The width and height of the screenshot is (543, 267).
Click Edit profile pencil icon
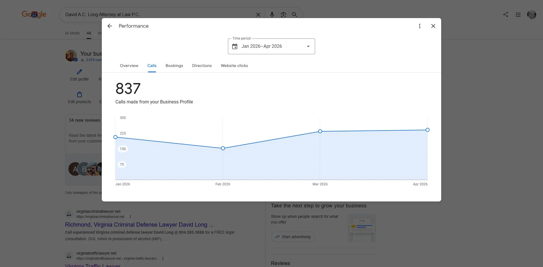click(x=79, y=72)
